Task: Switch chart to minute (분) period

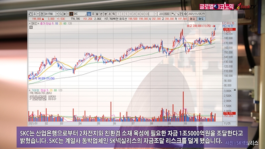Action: (x=106, y=14)
